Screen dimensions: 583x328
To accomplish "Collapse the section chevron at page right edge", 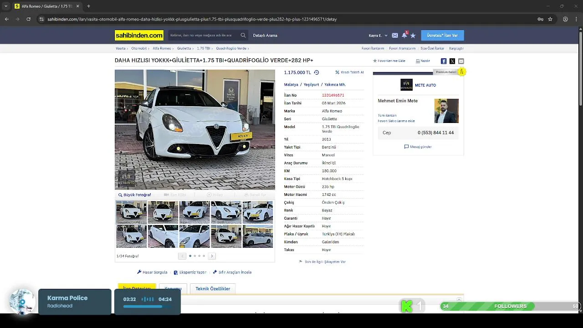I will click(459, 300).
